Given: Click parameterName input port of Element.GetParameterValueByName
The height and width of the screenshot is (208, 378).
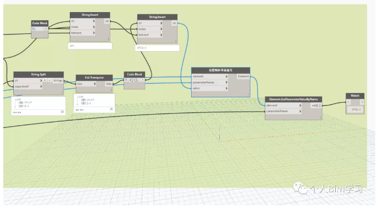Looking at the screenshot, I should [x=283, y=111].
